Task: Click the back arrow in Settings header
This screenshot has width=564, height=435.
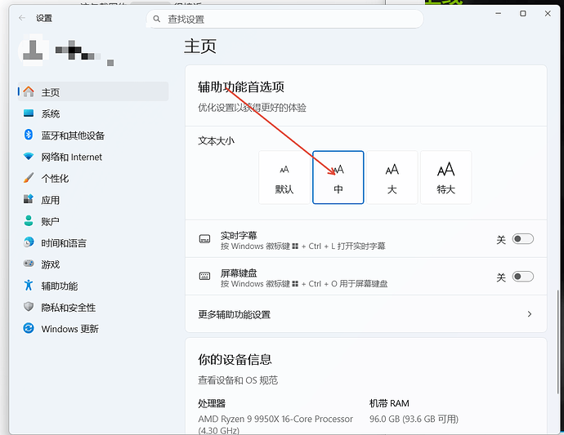Action: (22, 18)
